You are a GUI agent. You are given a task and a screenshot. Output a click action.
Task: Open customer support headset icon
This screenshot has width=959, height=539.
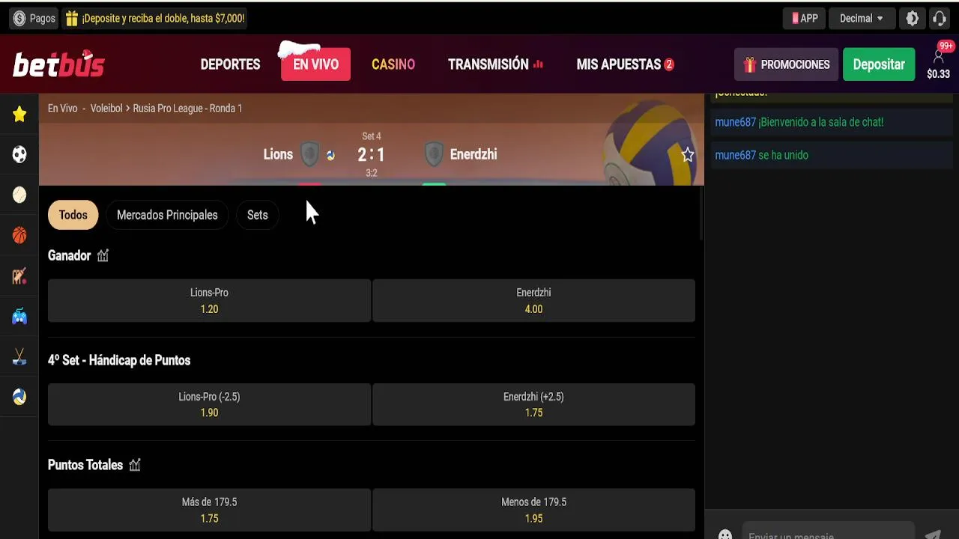(x=940, y=19)
